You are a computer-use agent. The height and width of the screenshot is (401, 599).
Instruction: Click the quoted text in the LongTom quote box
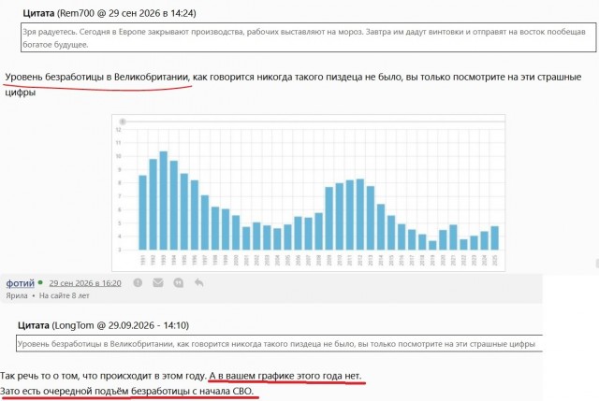pos(279,344)
